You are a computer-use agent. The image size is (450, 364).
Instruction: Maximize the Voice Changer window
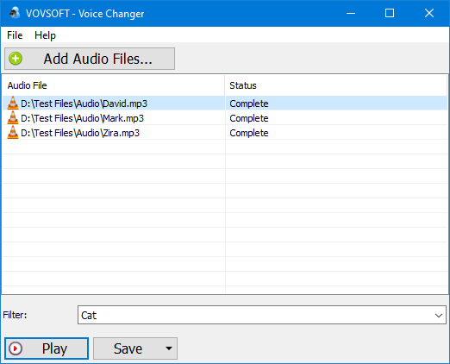pyautogui.click(x=390, y=13)
